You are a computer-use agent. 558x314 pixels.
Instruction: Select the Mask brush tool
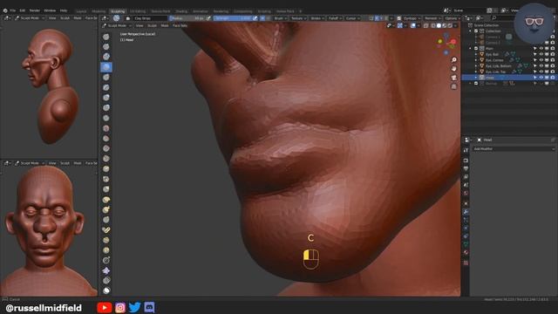pos(106,290)
